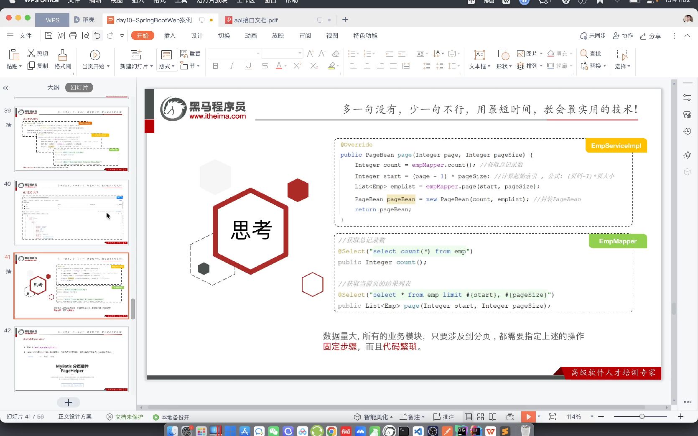Open the Notes (备注) panel
The height and width of the screenshot is (436, 698).
click(x=412, y=417)
